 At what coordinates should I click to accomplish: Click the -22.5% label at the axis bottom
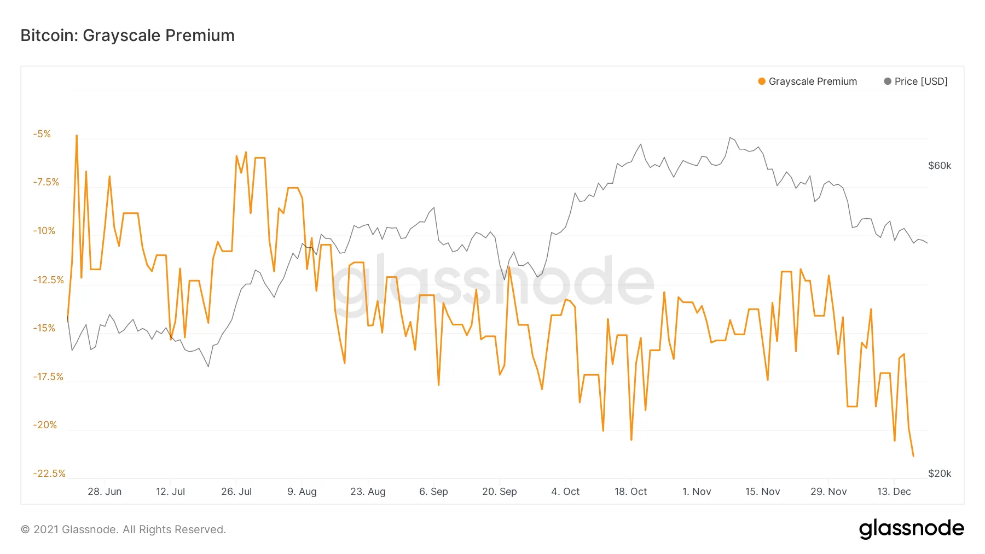[x=49, y=474]
